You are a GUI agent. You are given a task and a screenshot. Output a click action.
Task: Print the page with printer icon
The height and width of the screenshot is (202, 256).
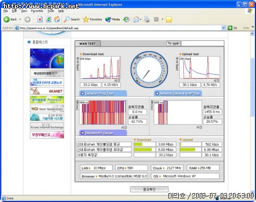coord(147,19)
